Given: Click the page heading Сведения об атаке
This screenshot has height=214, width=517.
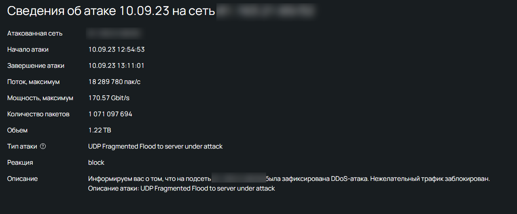Looking at the screenshot, I should (111, 11).
